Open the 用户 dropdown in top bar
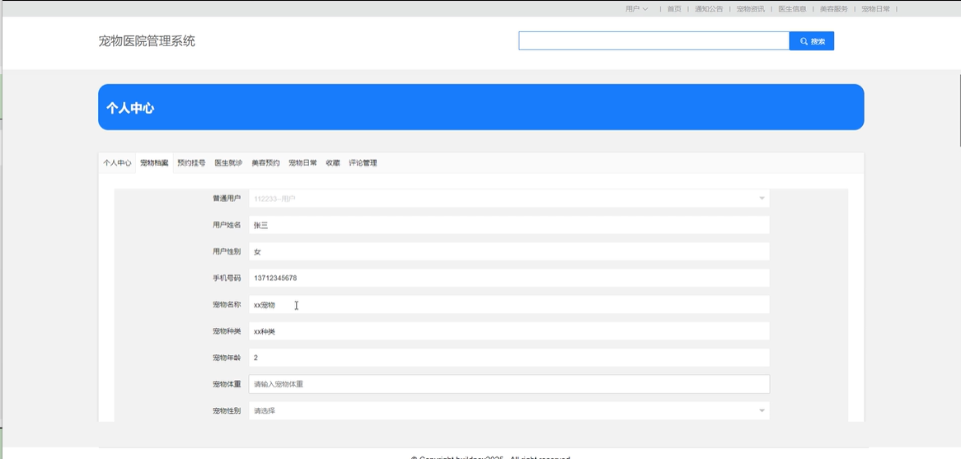Image resolution: width=961 pixels, height=459 pixels. [636, 9]
